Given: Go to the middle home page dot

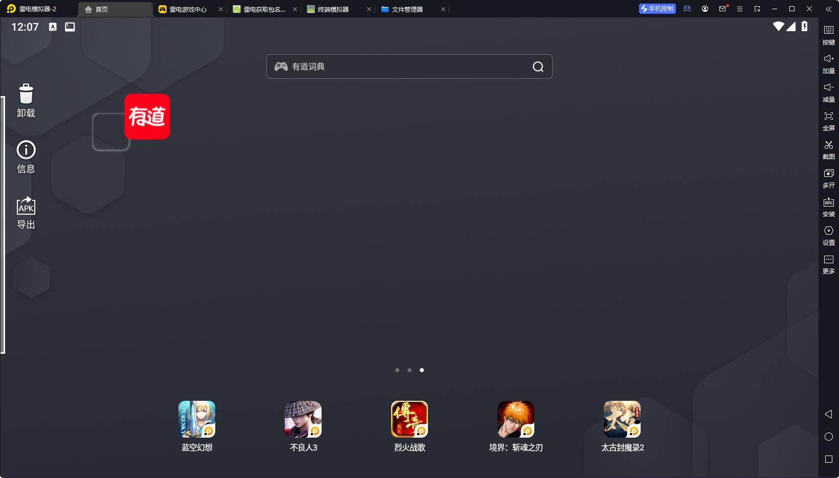Looking at the screenshot, I should 410,370.
